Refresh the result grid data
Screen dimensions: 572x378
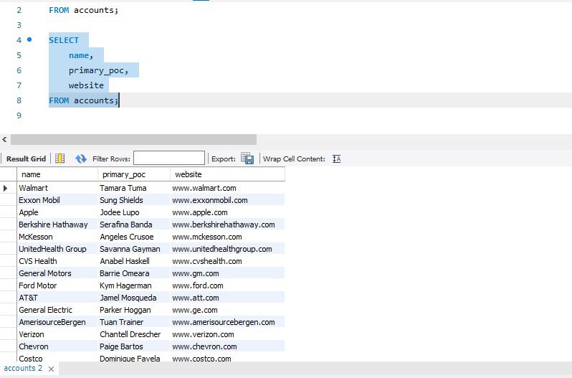click(80, 159)
